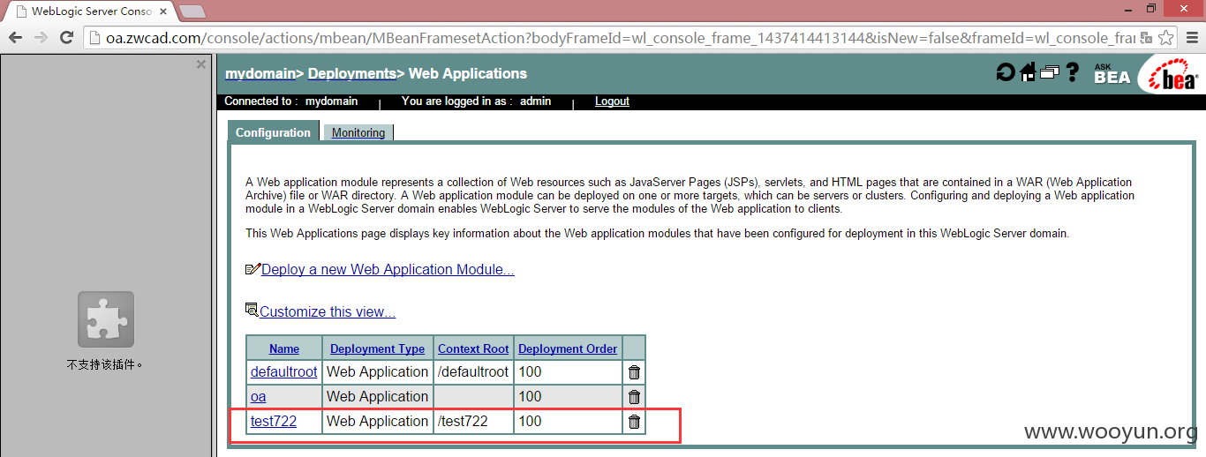Click the page icon in the WebLogic tab
This screenshot has width=1206, height=457.
coord(19,11)
